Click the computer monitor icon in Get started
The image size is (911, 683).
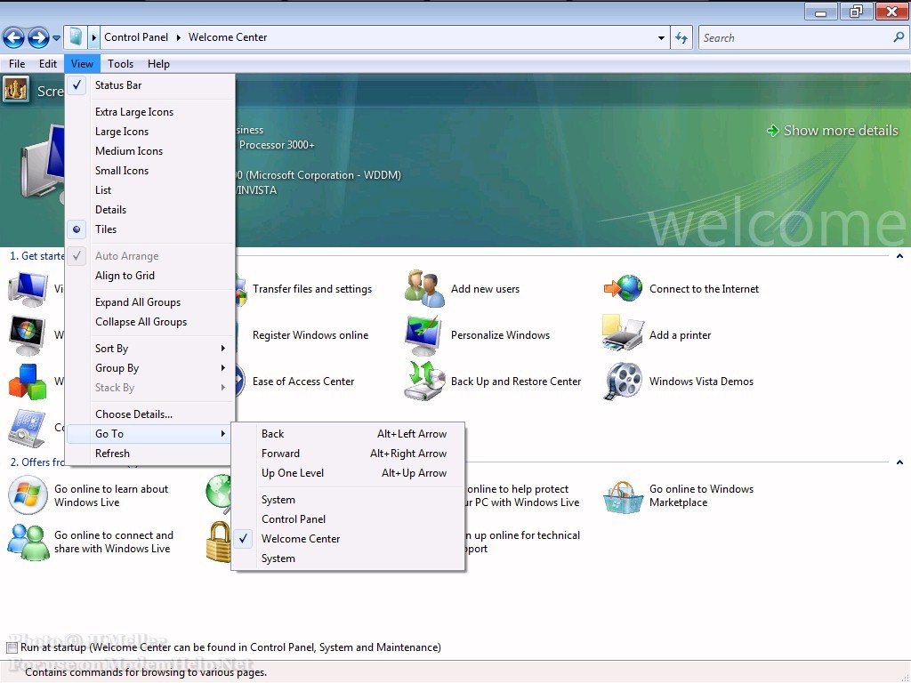coord(28,289)
